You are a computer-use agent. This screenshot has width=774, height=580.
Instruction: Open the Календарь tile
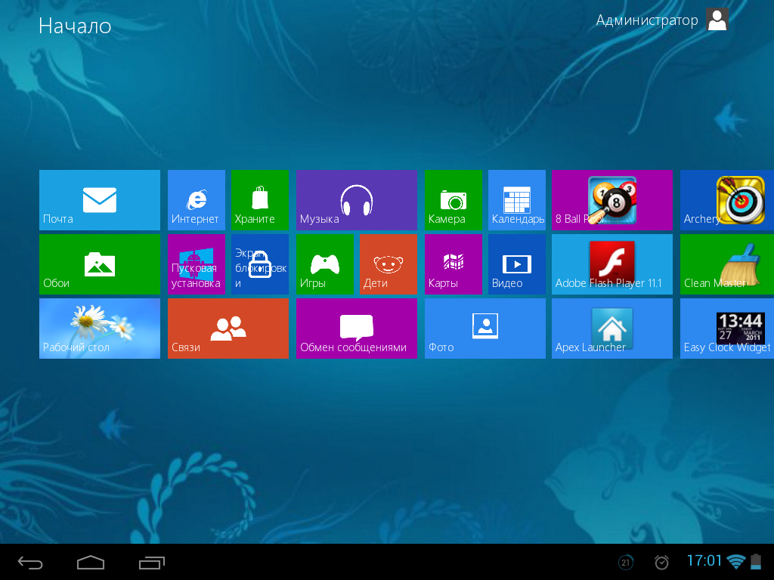[517, 199]
